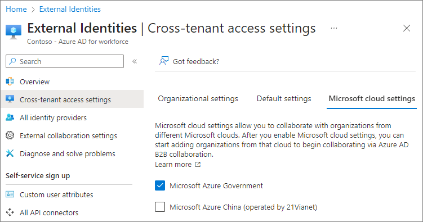Select Cross-tenant access settings menu item
Screen dimensions: 423x222
click(x=72, y=99)
